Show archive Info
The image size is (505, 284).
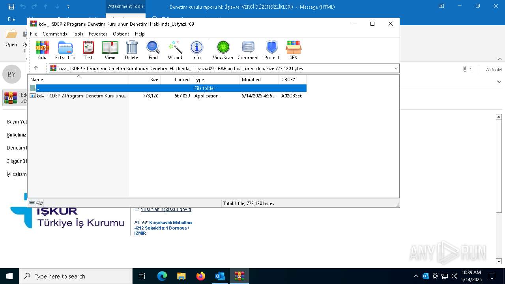[x=196, y=50]
